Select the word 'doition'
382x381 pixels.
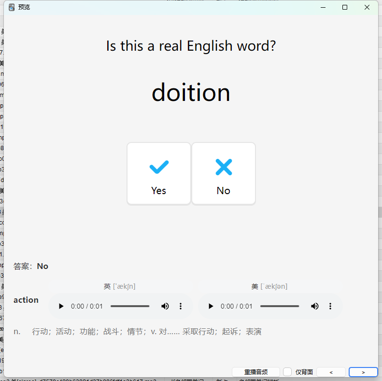pyautogui.click(x=191, y=93)
